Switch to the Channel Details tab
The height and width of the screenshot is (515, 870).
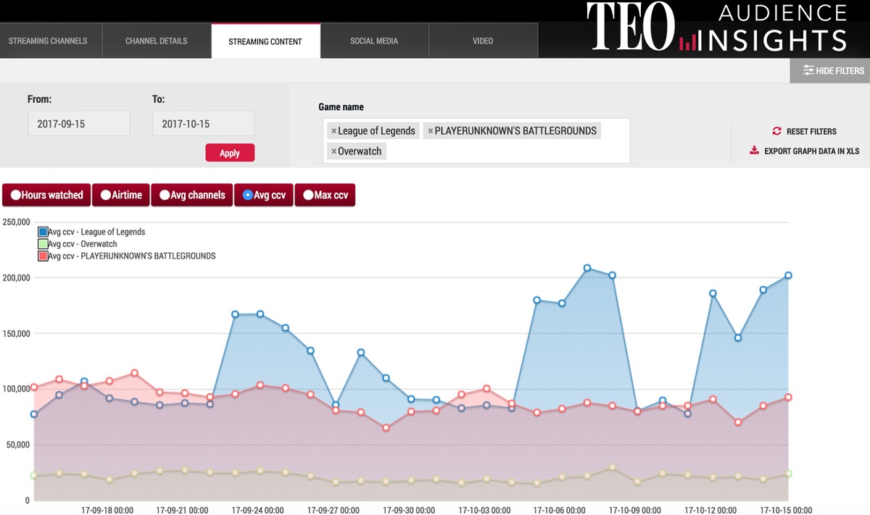[157, 41]
